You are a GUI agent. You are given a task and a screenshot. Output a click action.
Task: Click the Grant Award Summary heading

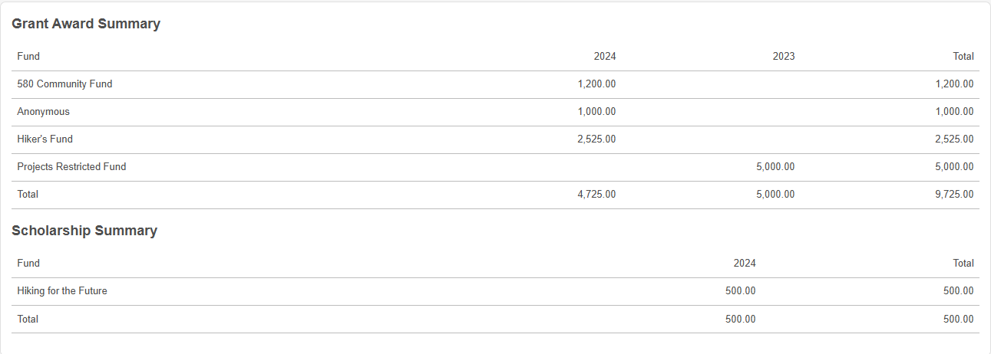pyautogui.click(x=86, y=24)
